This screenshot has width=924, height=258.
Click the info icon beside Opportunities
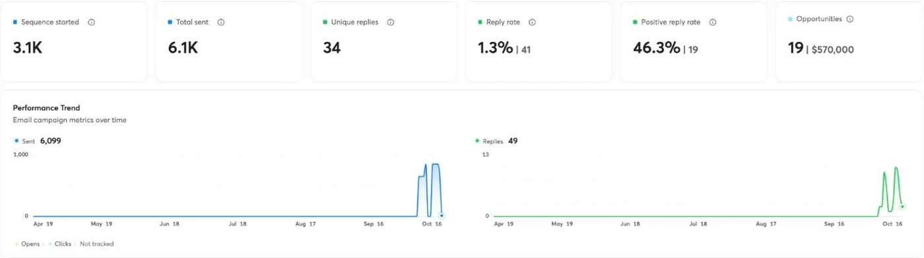click(850, 19)
